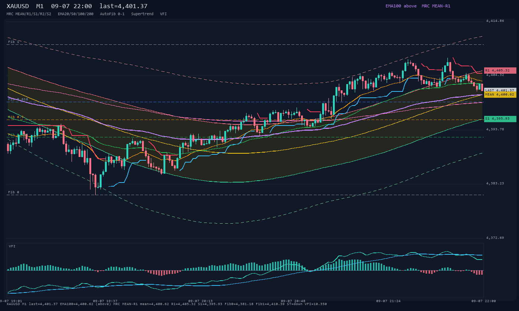Image resolution: width=519 pixels, height=311 pixels.
Task: Click the MRC MEAN/R1/S1/R2/S2 indicator label
Action: [29, 14]
